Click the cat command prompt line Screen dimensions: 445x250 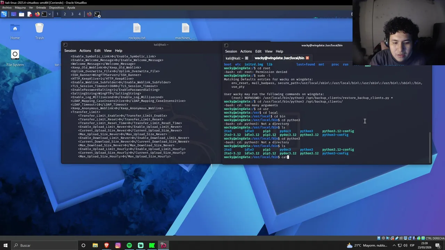(256, 157)
